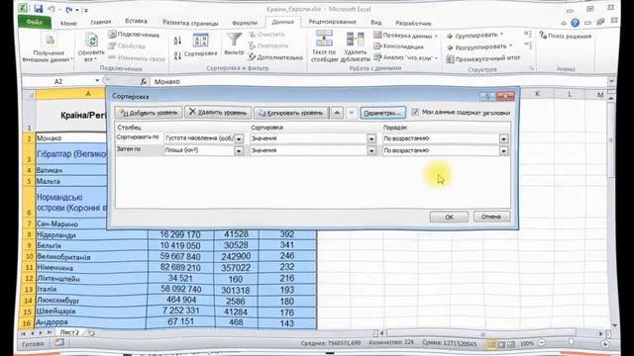
Task: Switch to Page Break Preview in status bar
Action: tap(511, 344)
